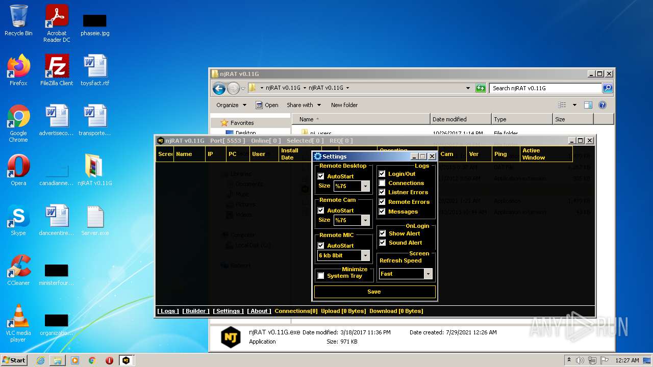Select toysfact.rtf document icon
Viewport: 653px width, 367px height.
[95, 70]
